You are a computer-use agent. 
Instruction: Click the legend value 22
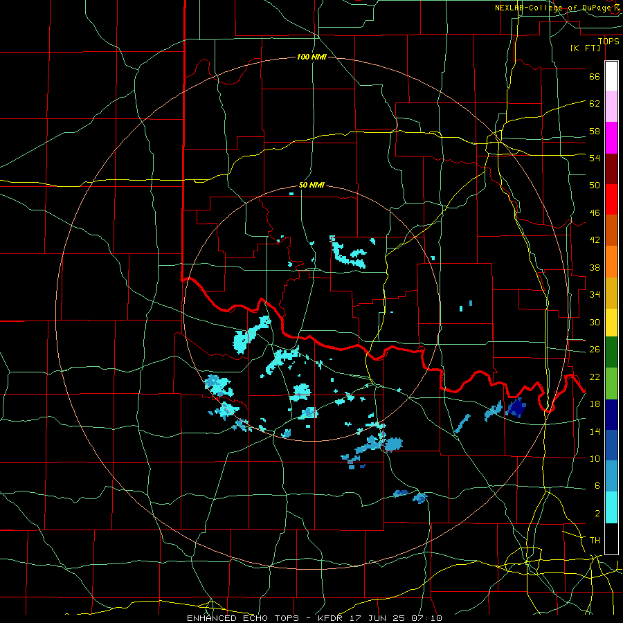[595, 377]
